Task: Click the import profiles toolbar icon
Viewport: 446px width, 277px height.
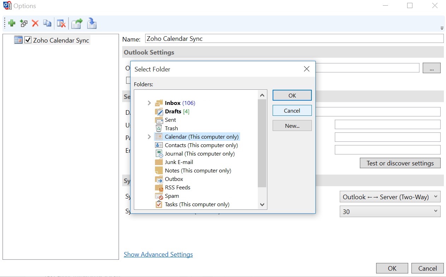Action: (x=92, y=24)
